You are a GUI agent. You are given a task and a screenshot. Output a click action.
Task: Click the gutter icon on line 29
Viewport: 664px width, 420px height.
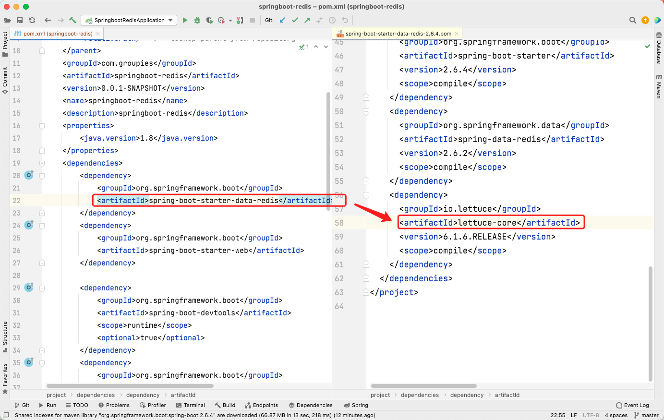pyautogui.click(x=29, y=288)
